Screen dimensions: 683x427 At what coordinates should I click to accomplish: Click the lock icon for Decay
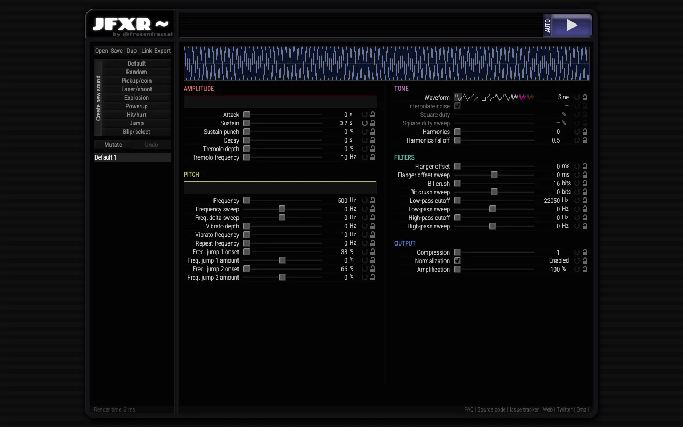(372, 140)
